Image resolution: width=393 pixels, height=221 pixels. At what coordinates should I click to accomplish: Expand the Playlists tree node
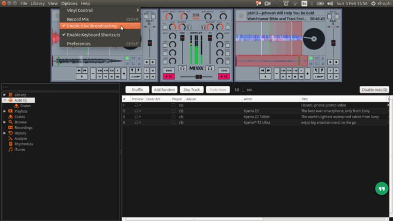coord(4,111)
